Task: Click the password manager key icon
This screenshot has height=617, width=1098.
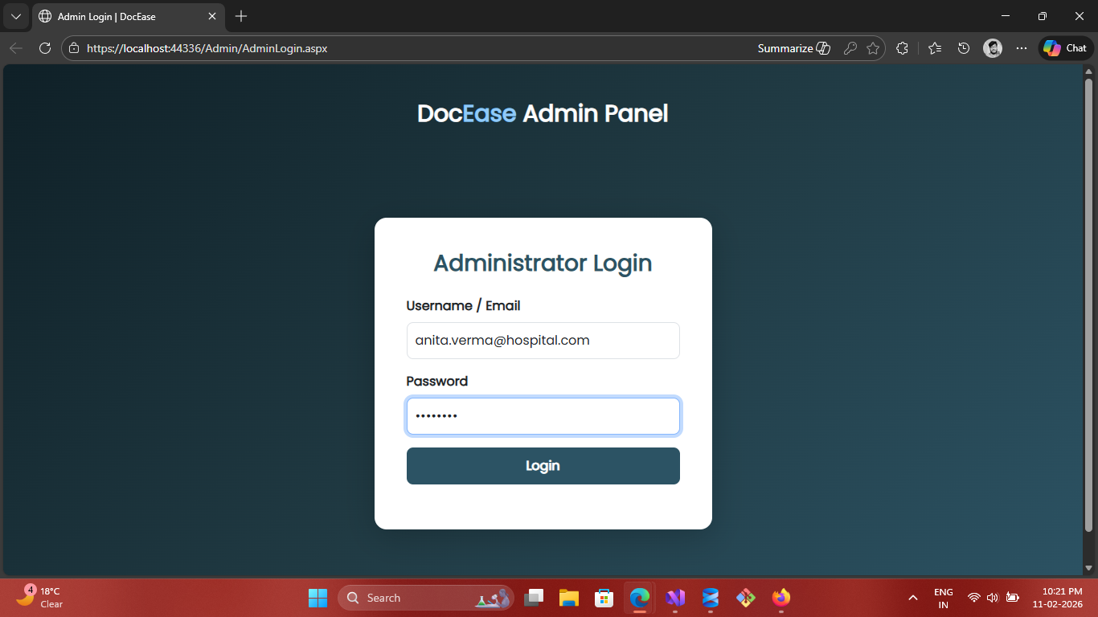Action: (x=850, y=48)
